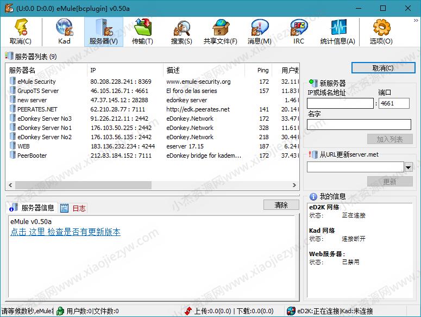Switch to the 服务器信息 tab
Viewport: 421px width, 317px height.
[x=32, y=208]
